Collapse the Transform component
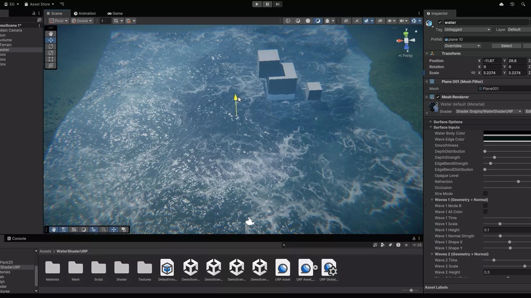 [426, 53]
